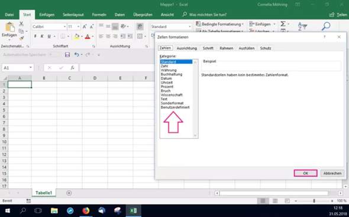This screenshot has width=349, height=217.
Task: Open the font name Calibri dropdown
Action: [64, 27]
